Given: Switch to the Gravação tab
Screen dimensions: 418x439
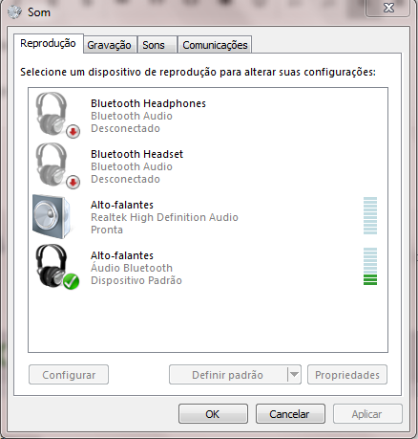Looking at the screenshot, I should pos(109,45).
